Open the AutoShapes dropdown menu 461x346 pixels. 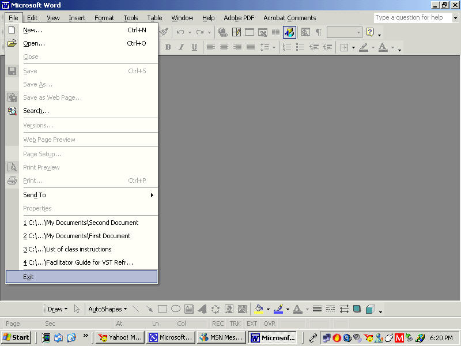click(x=108, y=309)
